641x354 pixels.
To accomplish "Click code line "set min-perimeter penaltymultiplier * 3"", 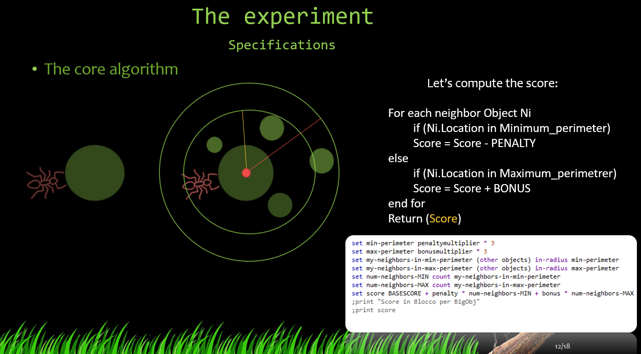I will click(x=423, y=243).
